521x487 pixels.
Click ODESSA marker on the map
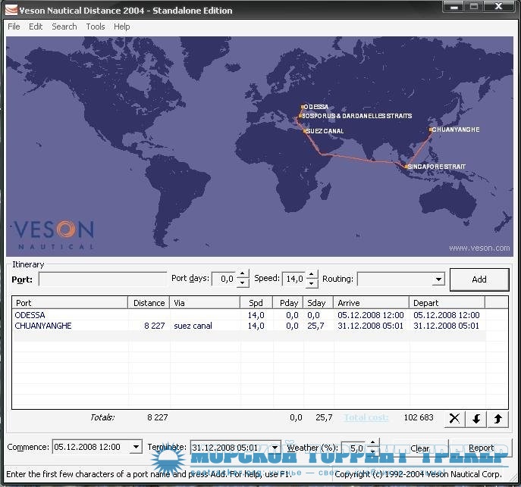(303, 107)
